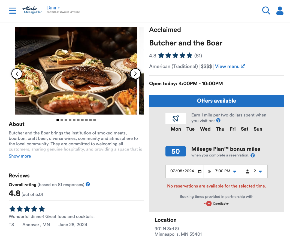Go back a photo using the left arrow
Image resolution: width=290 pixels, height=237 pixels.
[17, 73]
